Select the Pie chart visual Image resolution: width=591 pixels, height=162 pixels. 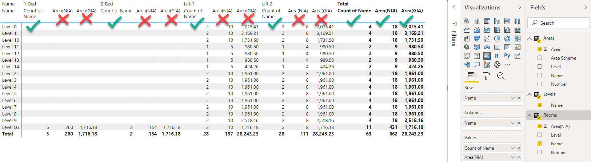497,39
